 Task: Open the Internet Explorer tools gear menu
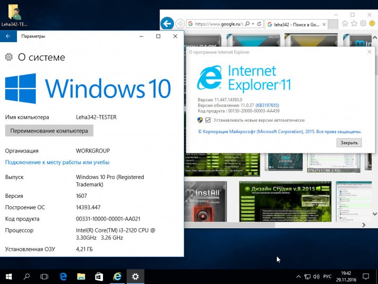pos(363,23)
